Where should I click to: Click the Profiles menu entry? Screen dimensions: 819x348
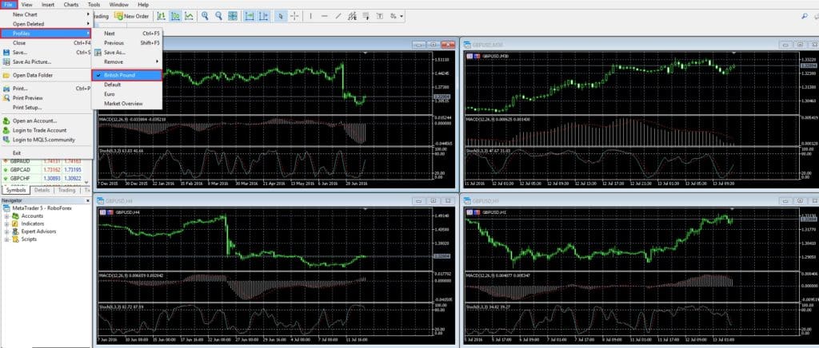pyautogui.click(x=46, y=34)
